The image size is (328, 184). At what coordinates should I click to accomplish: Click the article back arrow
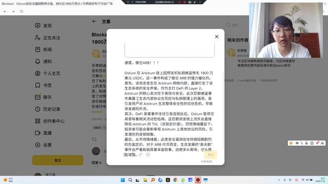pos(94,21)
